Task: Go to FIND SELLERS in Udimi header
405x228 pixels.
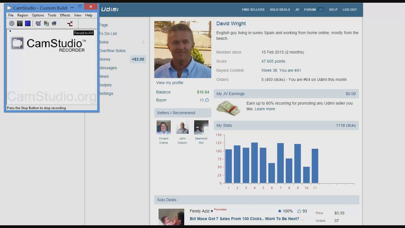Action: click(x=253, y=10)
